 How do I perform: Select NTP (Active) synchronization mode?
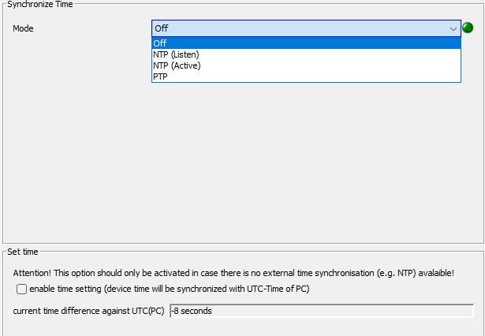(177, 65)
